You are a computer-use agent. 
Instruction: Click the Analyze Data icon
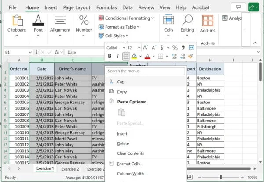click(x=225, y=18)
